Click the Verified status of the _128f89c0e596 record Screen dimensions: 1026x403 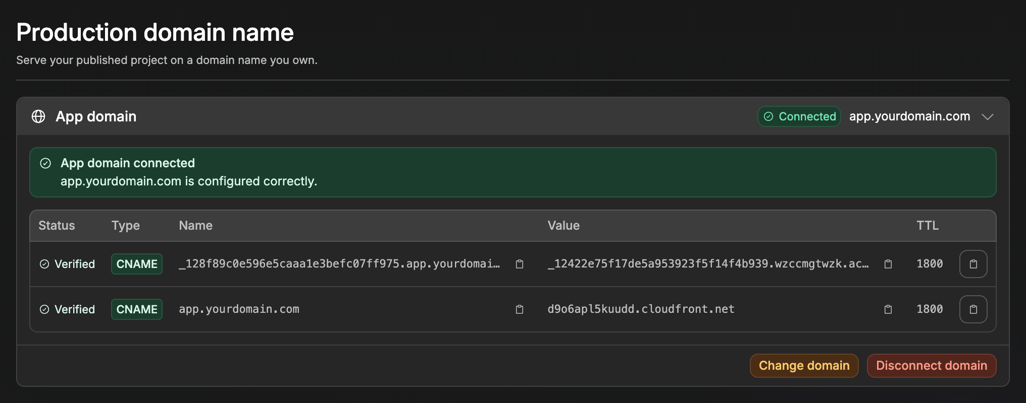point(67,264)
